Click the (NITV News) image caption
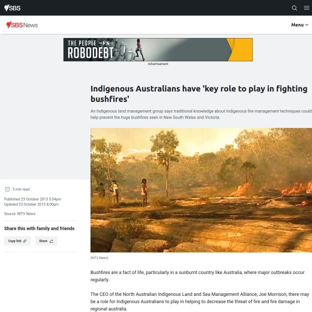Screen dimensions: 312x312 click(x=99, y=258)
